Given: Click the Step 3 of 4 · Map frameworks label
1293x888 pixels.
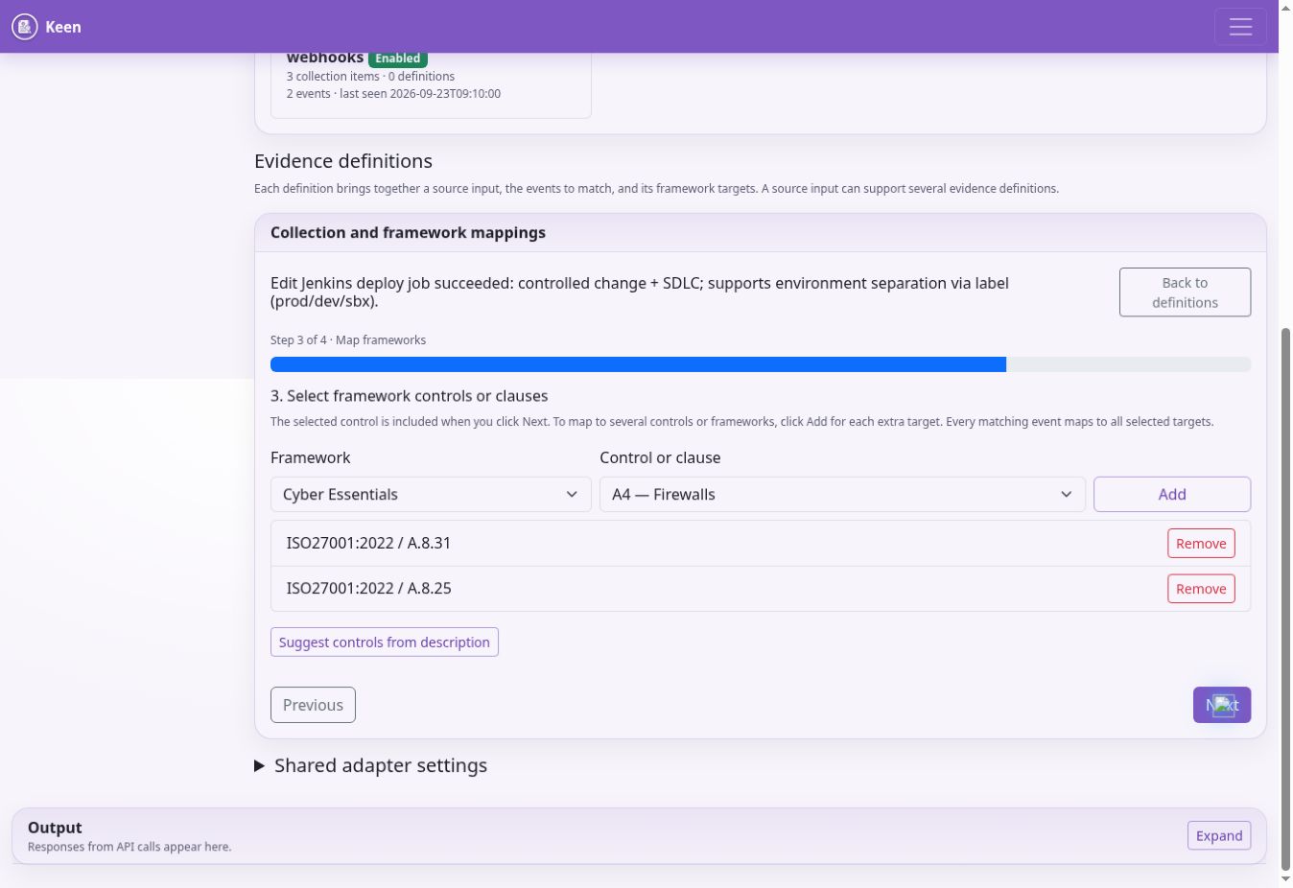Looking at the screenshot, I should (x=348, y=340).
